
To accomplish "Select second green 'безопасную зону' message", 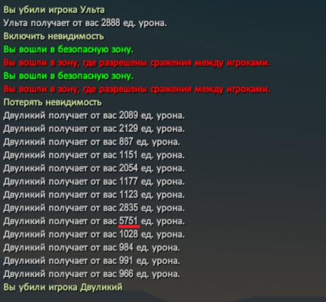I will coord(68,76).
